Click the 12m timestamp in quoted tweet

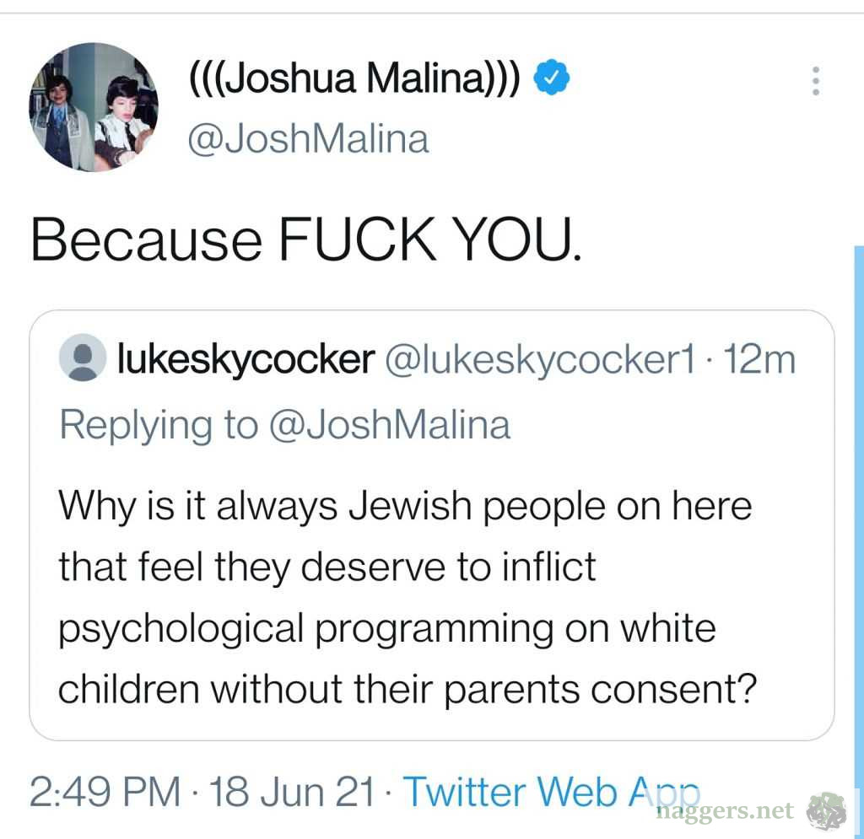click(760, 360)
